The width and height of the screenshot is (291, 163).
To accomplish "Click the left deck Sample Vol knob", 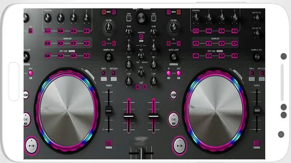I will click(108, 57).
